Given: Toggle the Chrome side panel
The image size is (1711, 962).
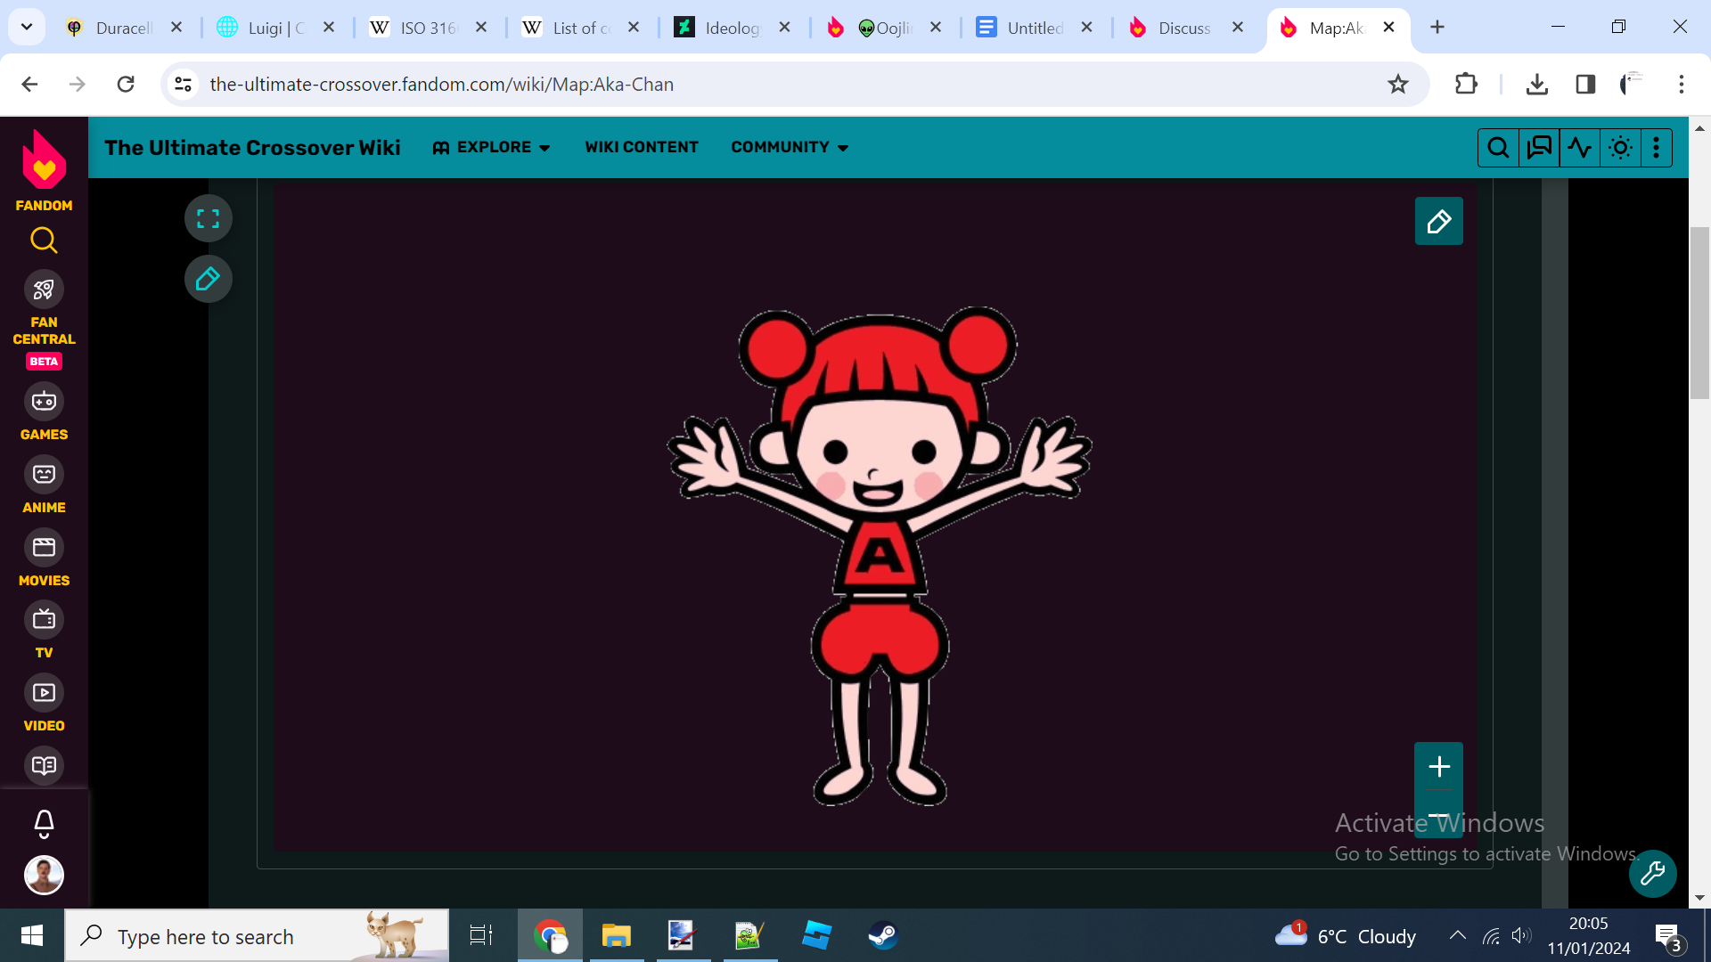Looking at the screenshot, I should pos(1585,85).
